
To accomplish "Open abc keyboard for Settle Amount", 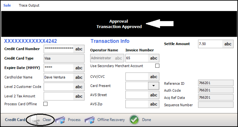I will tap(228, 44).
